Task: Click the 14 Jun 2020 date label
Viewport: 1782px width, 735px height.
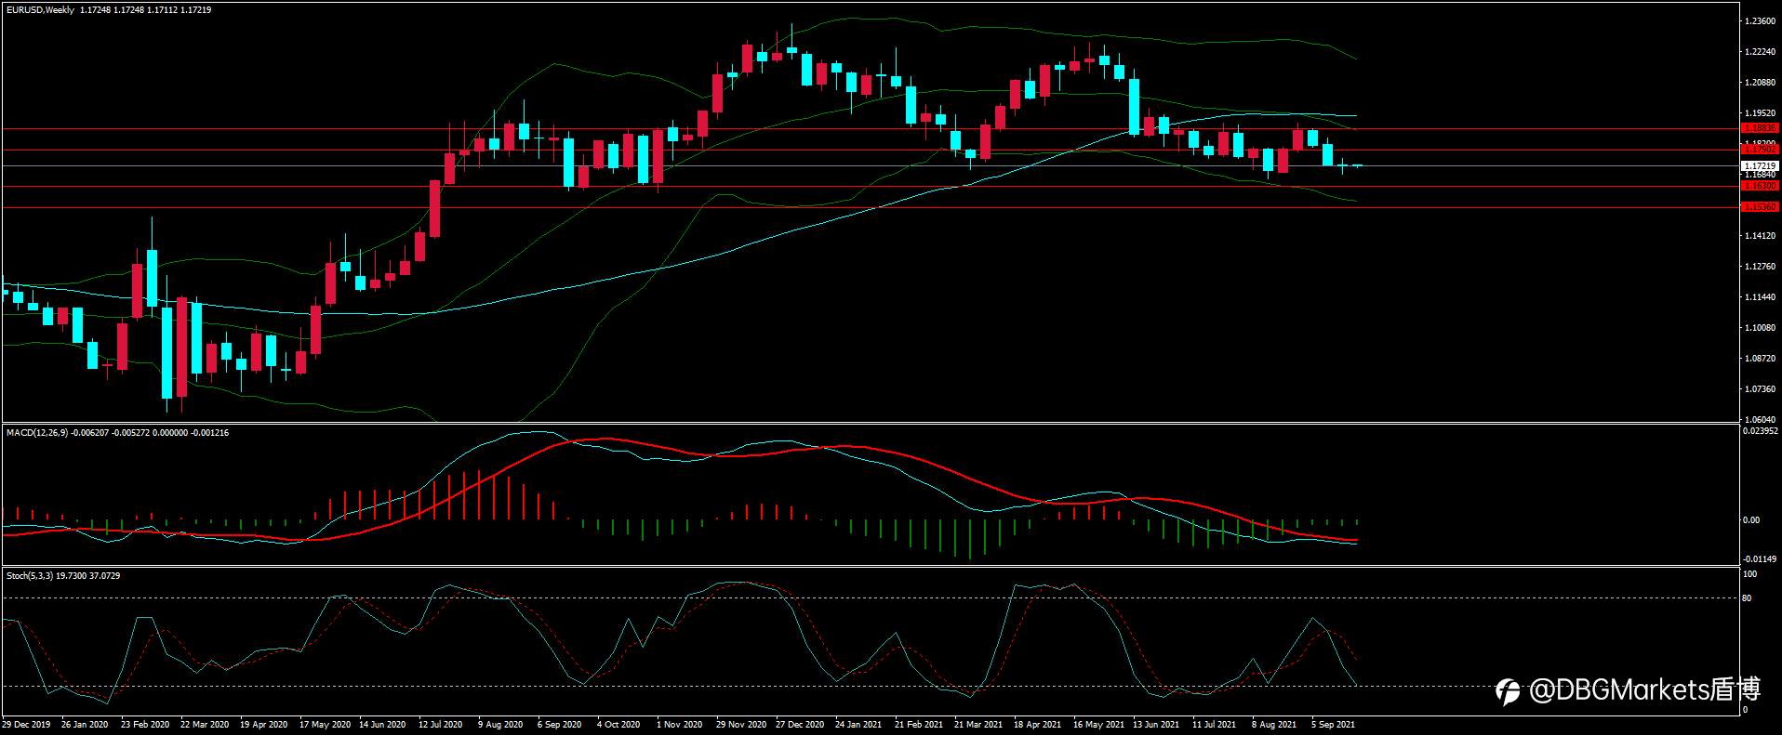Action: pos(382,724)
